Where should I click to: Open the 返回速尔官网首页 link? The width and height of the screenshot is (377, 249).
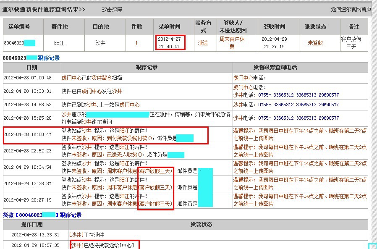351,9
